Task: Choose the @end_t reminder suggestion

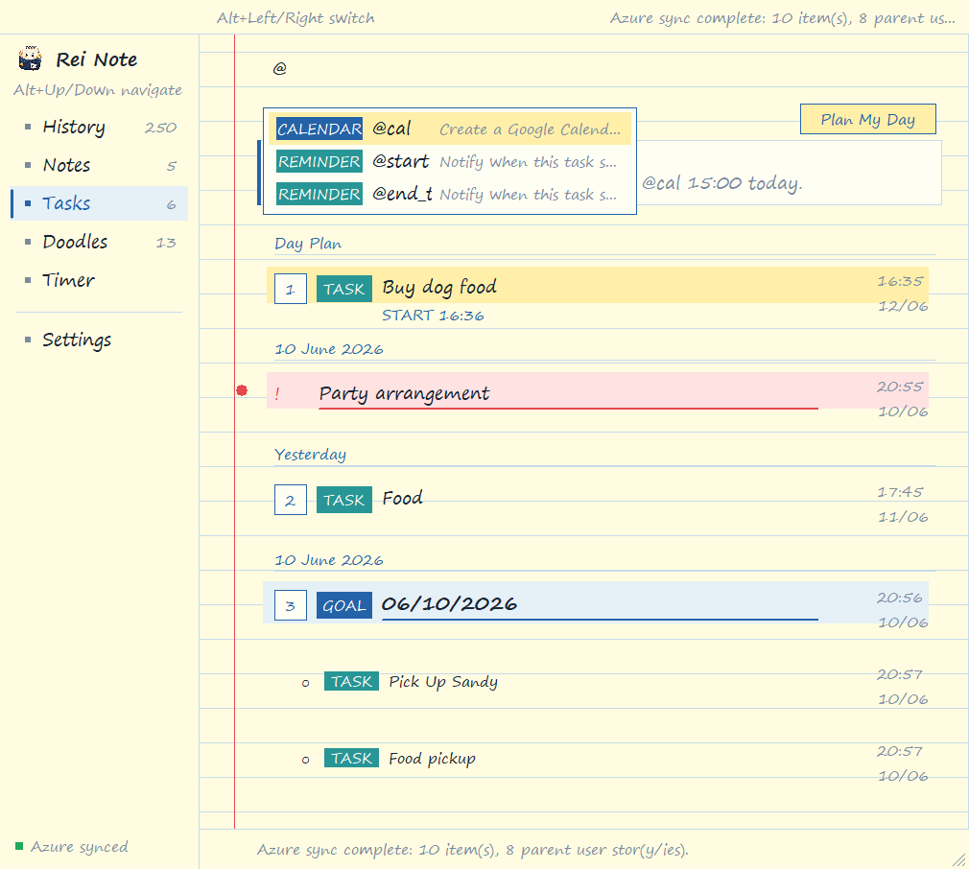Action: click(450, 194)
